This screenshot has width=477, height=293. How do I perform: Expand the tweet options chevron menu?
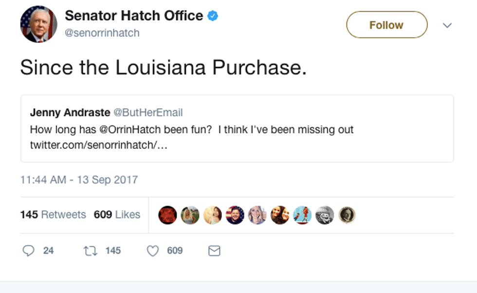(447, 25)
